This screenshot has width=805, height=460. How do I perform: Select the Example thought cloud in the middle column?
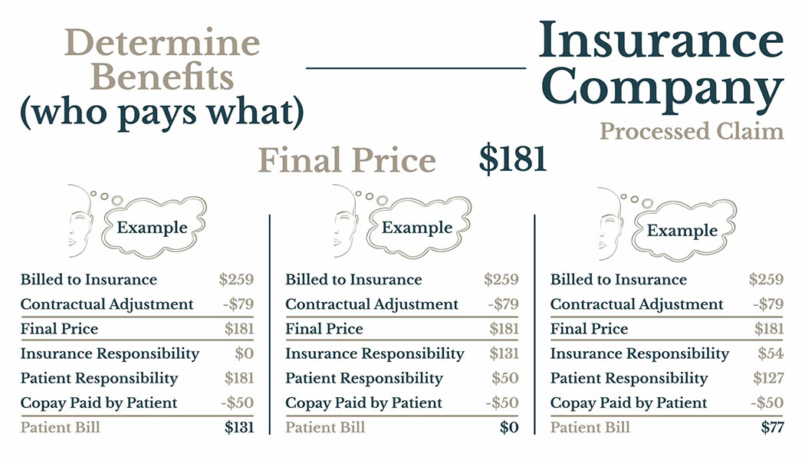click(x=417, y=228)
